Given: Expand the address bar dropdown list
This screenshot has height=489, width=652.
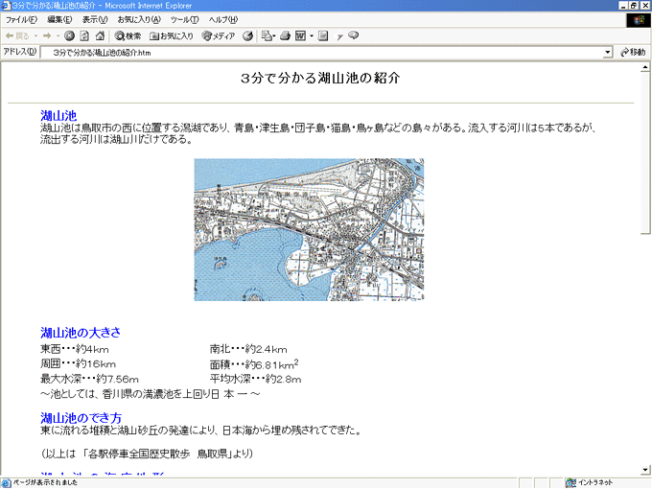Looking at the screenshot, I should click(x=608, y=52).
